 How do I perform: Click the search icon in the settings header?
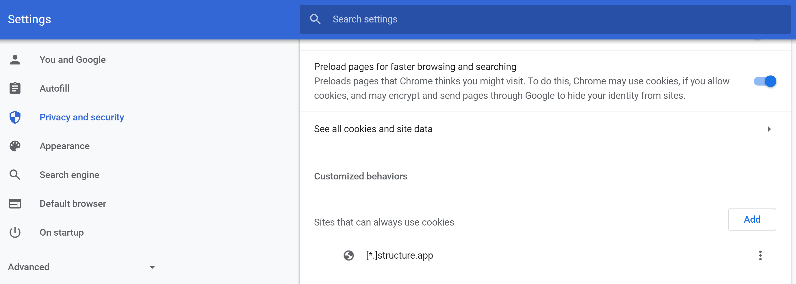(315, 19)
